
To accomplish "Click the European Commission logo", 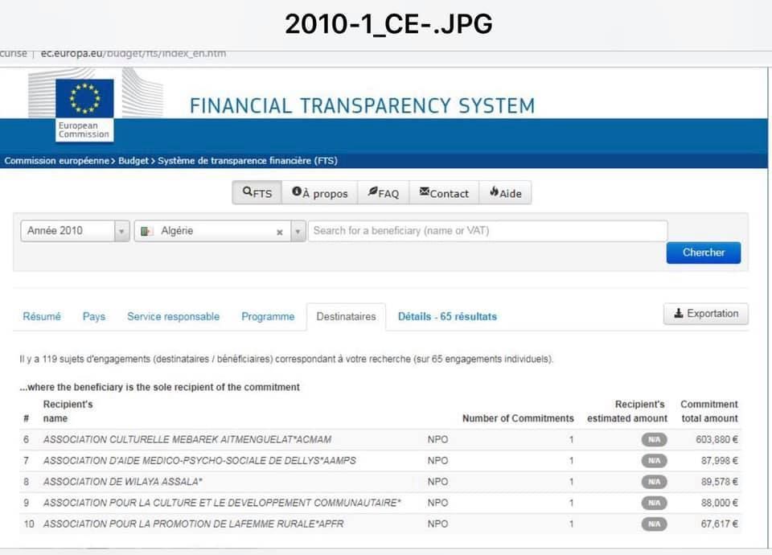I will [84, 106].
